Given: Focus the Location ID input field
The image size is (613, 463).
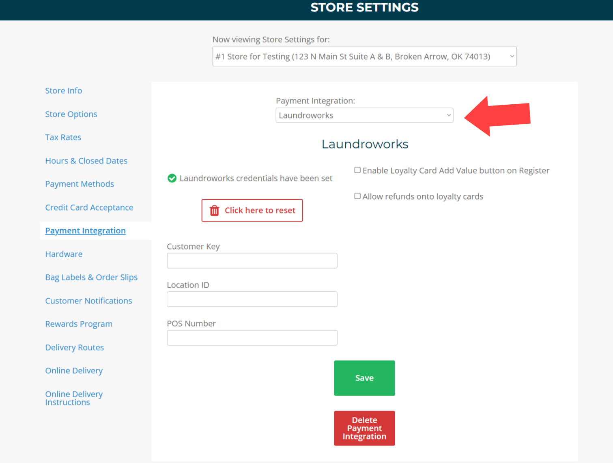Looking at the screenshot, I should point(252,299).
